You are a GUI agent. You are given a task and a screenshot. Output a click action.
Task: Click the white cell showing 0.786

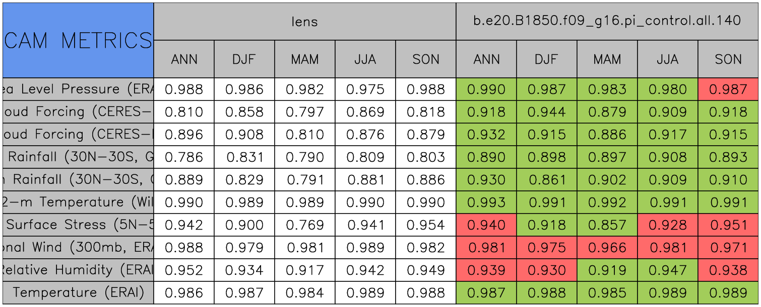[184, 157]
